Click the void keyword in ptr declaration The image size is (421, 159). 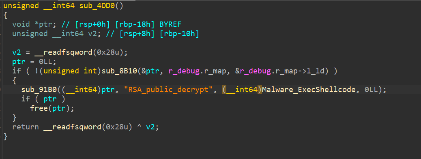[x=21, y=24]
